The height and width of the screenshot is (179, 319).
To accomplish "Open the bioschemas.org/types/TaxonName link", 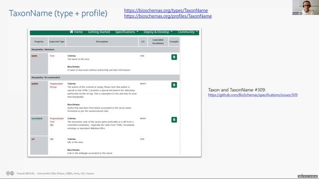I will (166, 10).
